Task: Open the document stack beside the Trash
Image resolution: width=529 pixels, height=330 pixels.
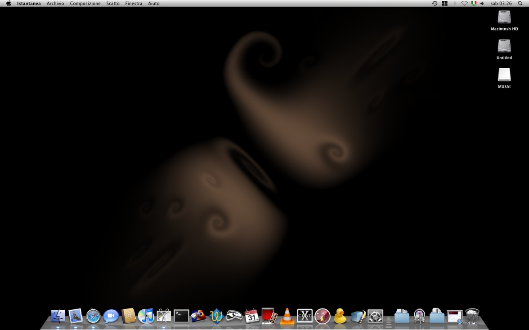Action: point(454,317)
